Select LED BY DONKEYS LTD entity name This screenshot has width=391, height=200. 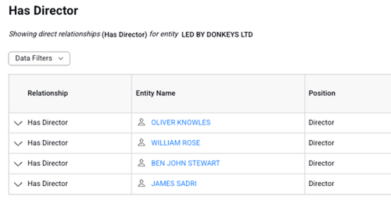click(217, 34)
